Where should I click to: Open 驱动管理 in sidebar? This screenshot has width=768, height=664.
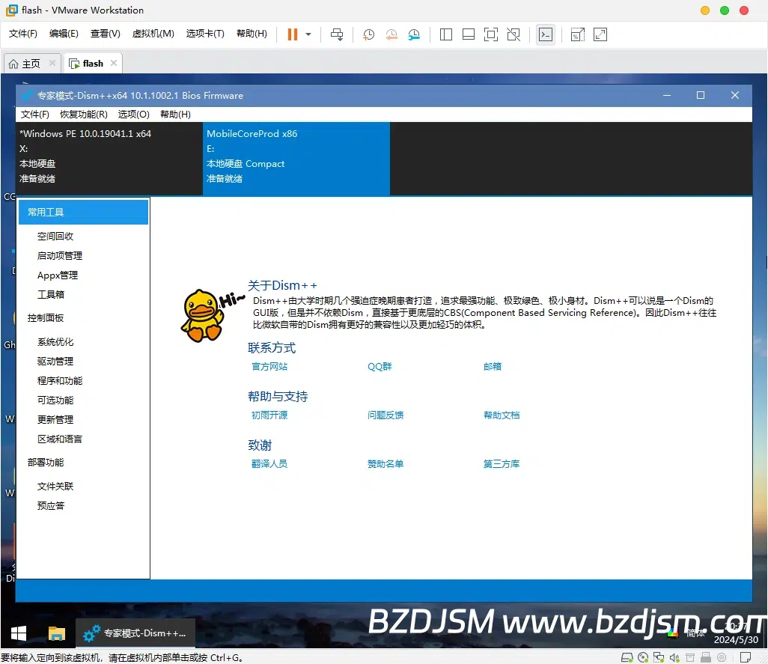(x=55, y=362)
